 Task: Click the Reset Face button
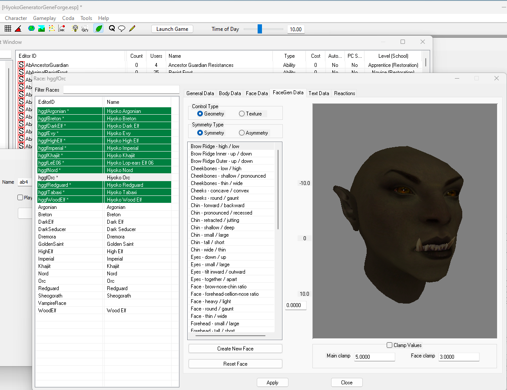click(x=235, y=364)
